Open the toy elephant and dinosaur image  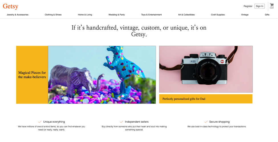pyautogui.click(x=102, y=75)
